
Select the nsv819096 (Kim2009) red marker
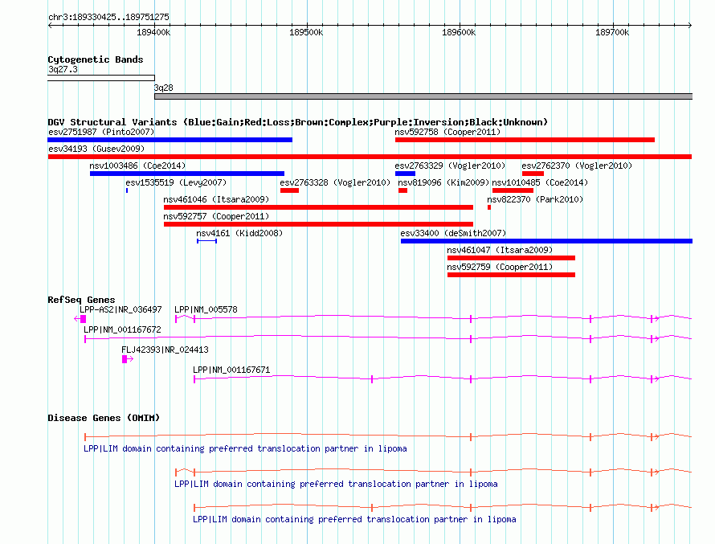402,190
